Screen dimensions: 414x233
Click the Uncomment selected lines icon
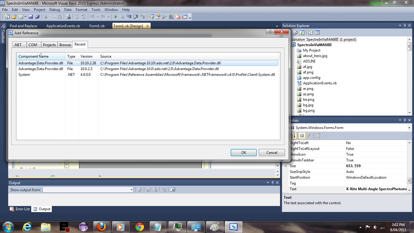84,17
